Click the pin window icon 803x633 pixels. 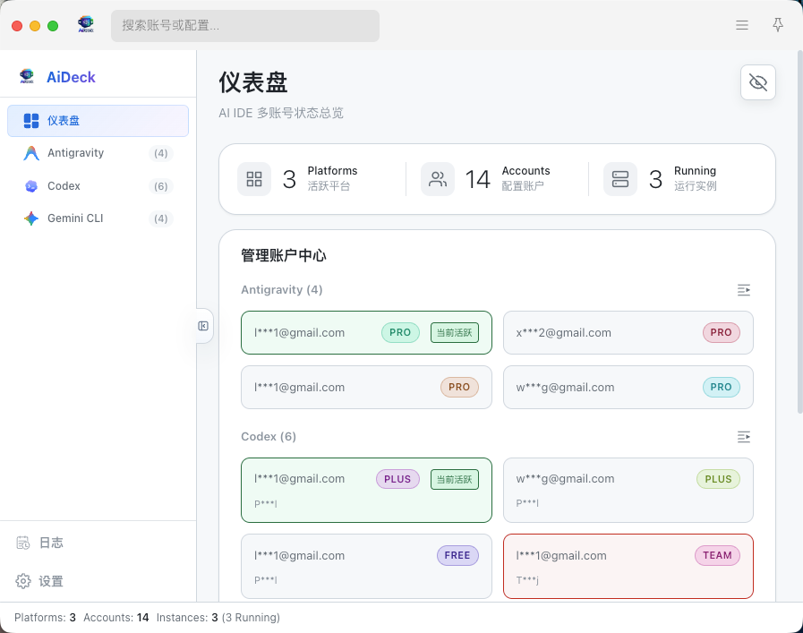pos(778,25)
